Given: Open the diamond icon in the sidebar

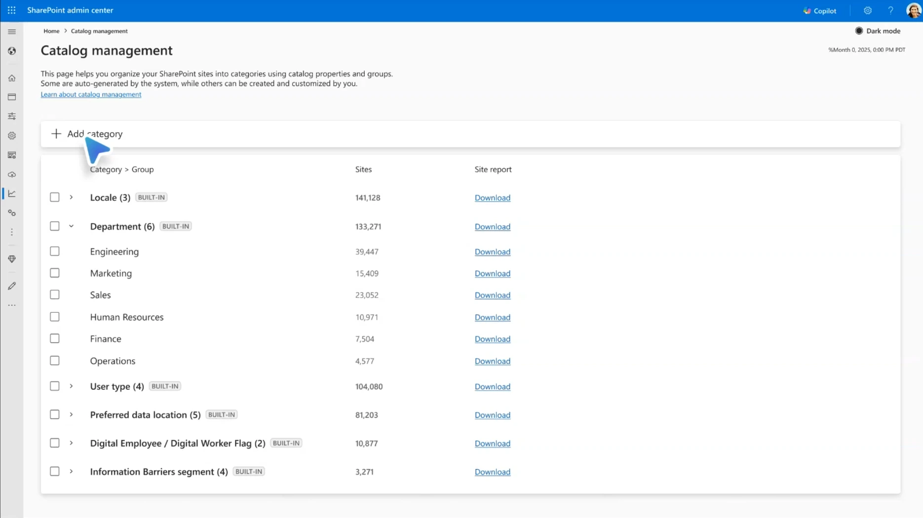Looking at the screenshot, I should pos(12,259).
